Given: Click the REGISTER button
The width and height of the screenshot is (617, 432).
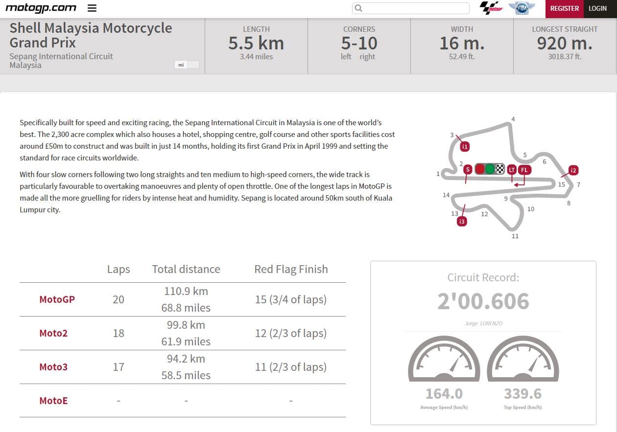Looking at the screenshot, I should (x=565, y=8).
